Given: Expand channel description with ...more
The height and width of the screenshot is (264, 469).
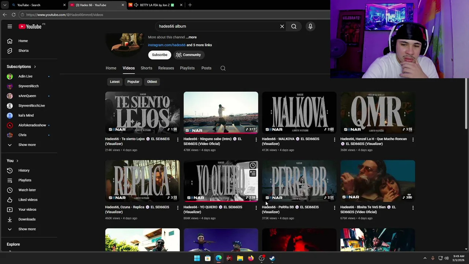Looking at the screenshot, I should click(191, 37).
